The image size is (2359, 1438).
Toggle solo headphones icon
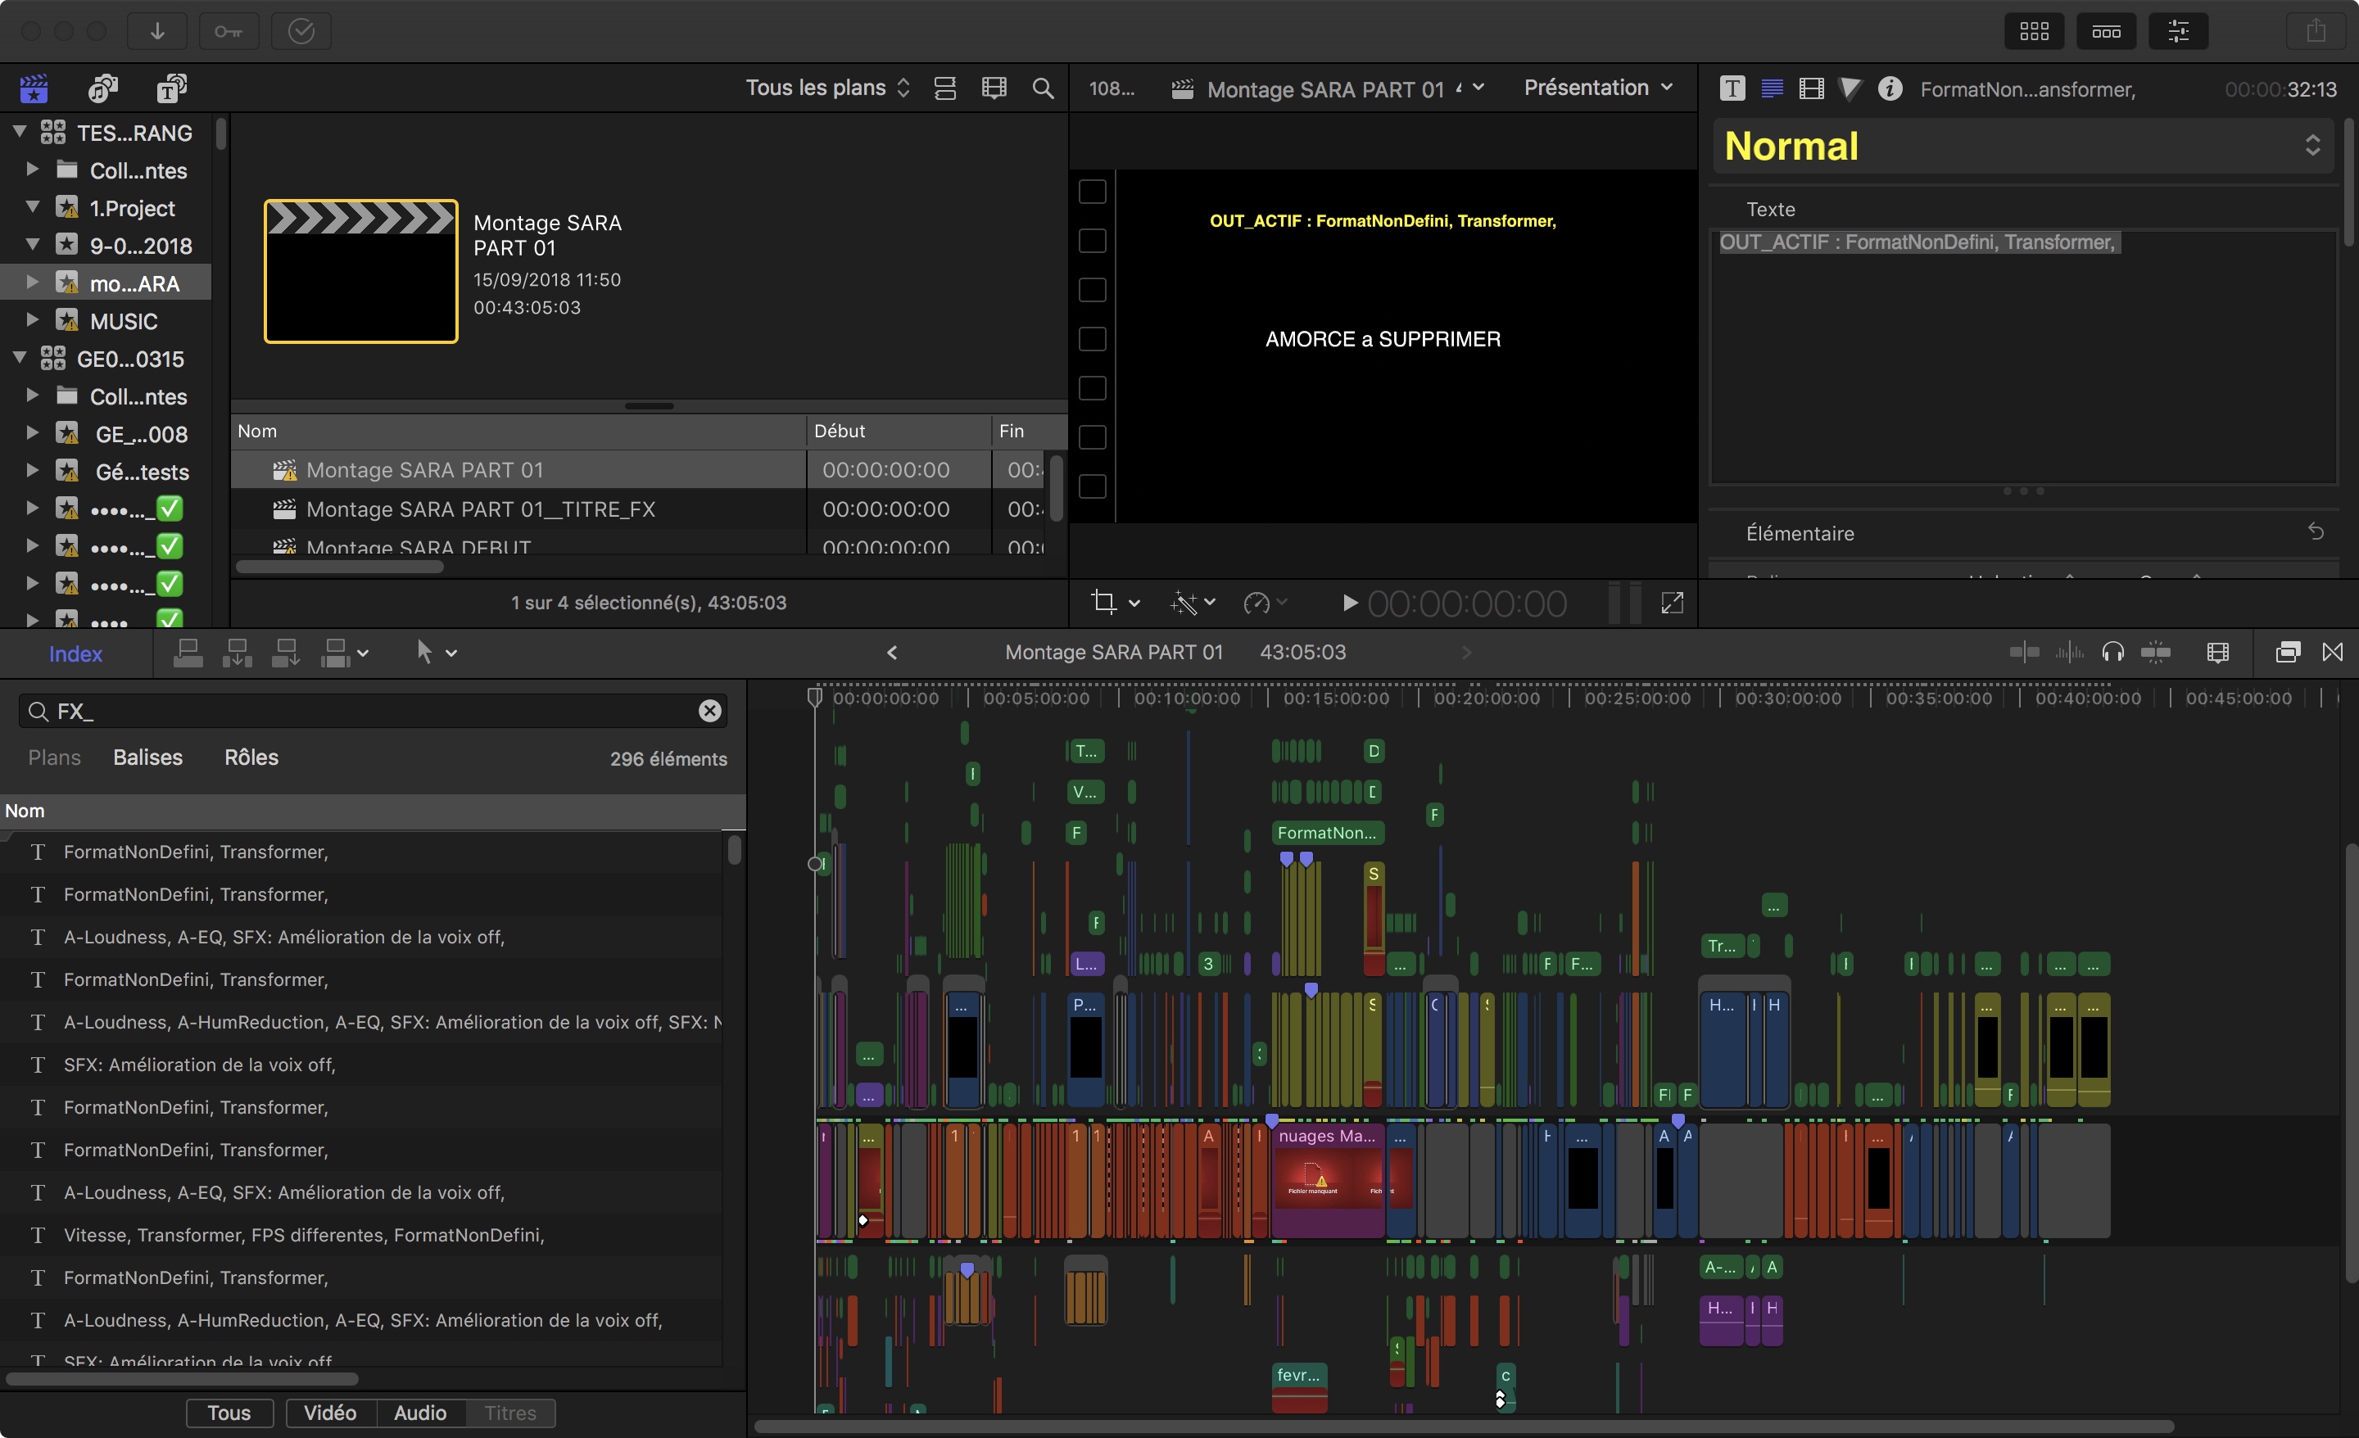2113,653
